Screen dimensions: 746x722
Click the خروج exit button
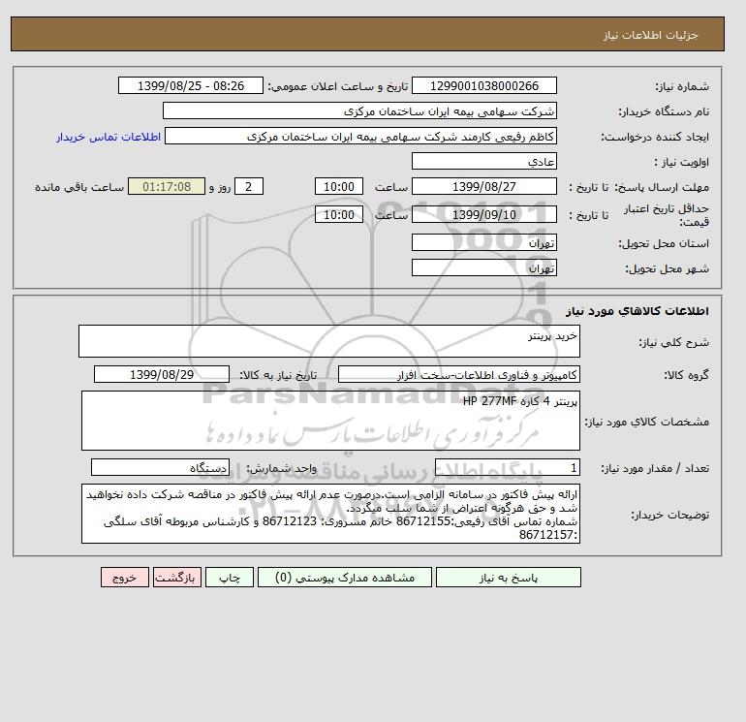pyautogui.click(x=125, y=578)
